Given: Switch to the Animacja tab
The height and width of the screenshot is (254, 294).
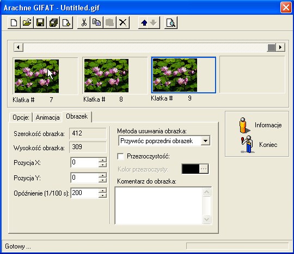Looking at the screenshot, I should point(47,117).
